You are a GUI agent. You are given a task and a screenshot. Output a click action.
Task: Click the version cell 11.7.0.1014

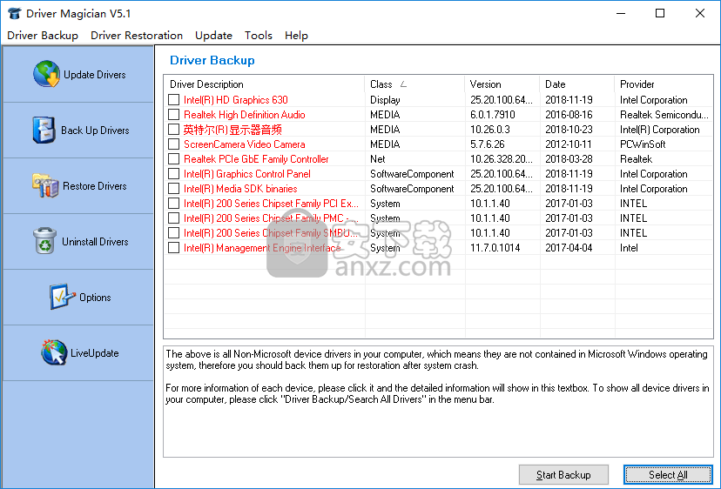(x=495, y=248)
